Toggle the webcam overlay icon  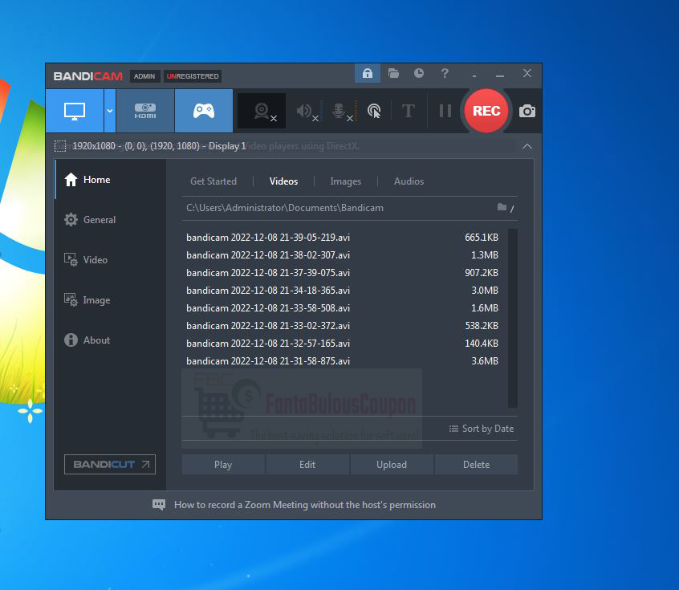coord(262,111)
